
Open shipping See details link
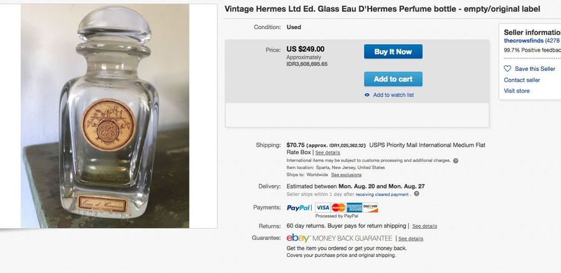click(x=328, y=152)
